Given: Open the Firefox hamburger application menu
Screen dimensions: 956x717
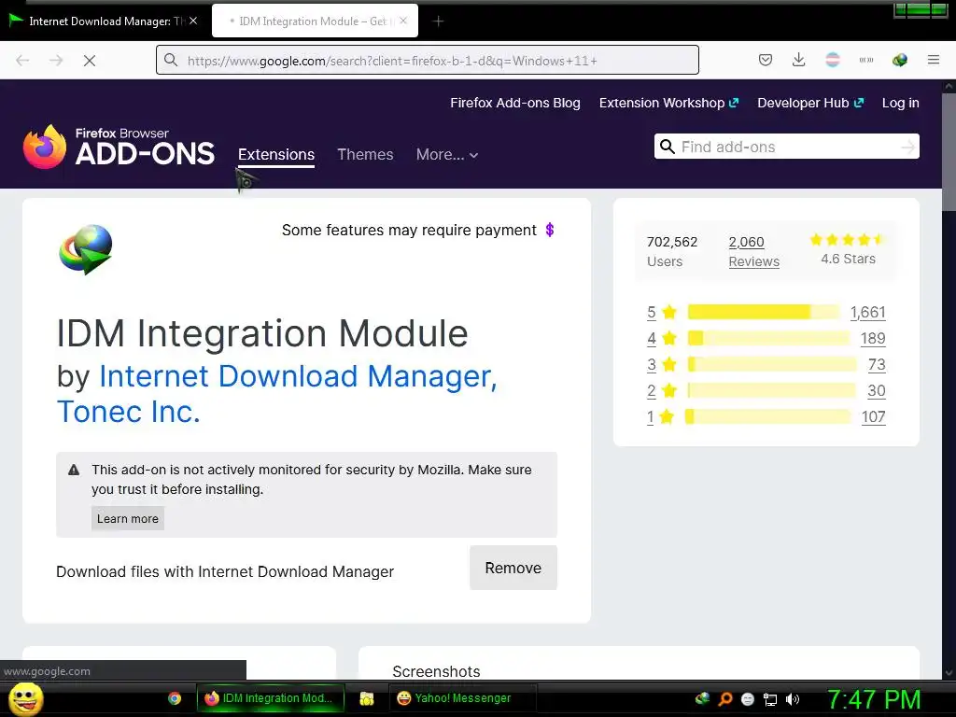Looking at the screenshot, I should (933, 60).
